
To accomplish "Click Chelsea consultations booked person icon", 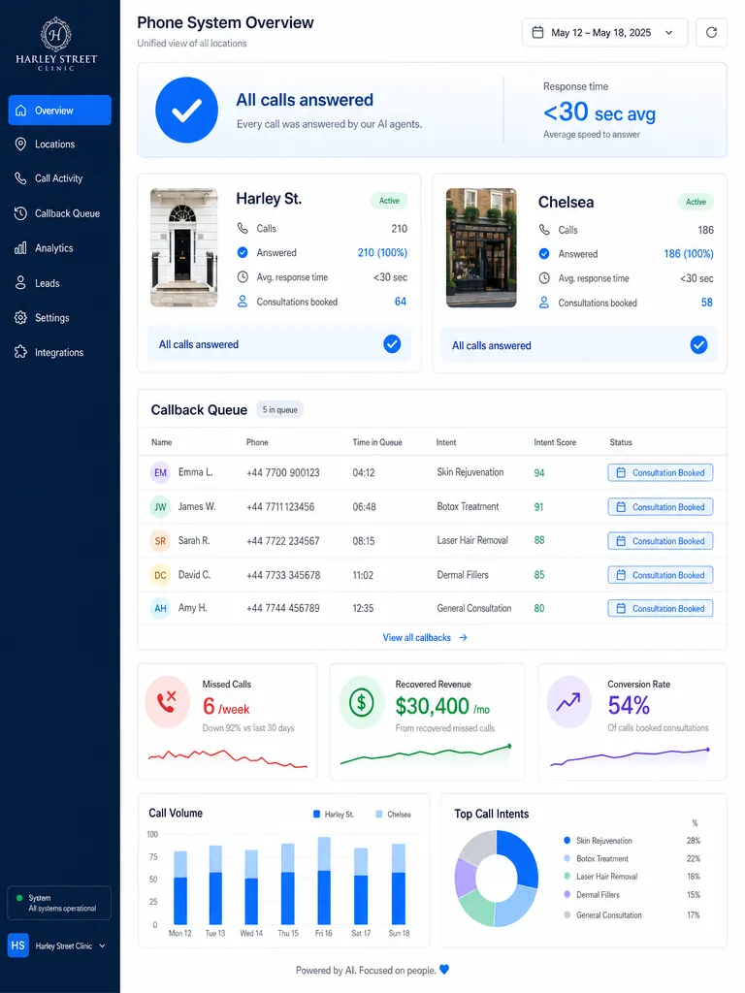I will click(544, 303).
